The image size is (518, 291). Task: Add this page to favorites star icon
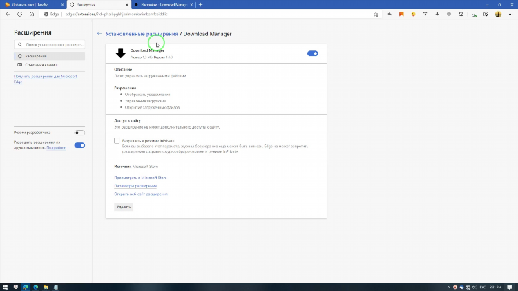[376, 15]
